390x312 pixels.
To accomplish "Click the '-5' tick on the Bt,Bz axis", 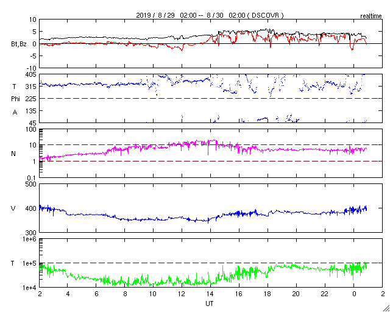I will click(x=34, y=56).
